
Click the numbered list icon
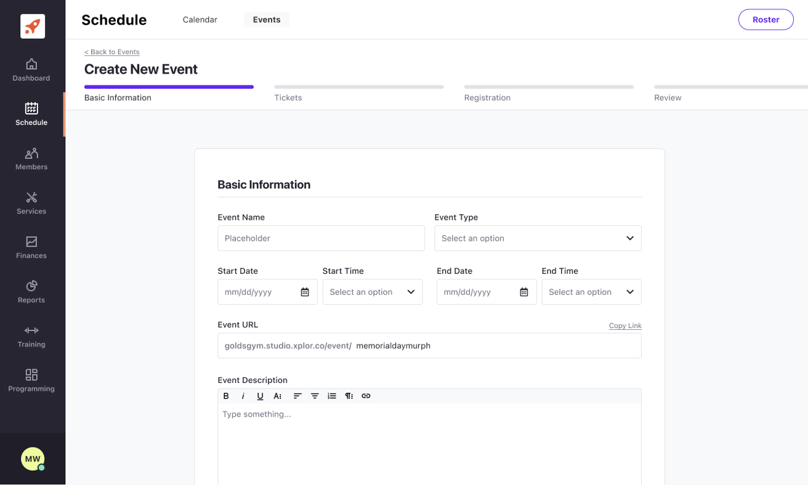point(332,396)
